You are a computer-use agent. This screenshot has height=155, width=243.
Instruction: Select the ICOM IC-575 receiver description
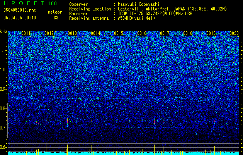point(155,14)
